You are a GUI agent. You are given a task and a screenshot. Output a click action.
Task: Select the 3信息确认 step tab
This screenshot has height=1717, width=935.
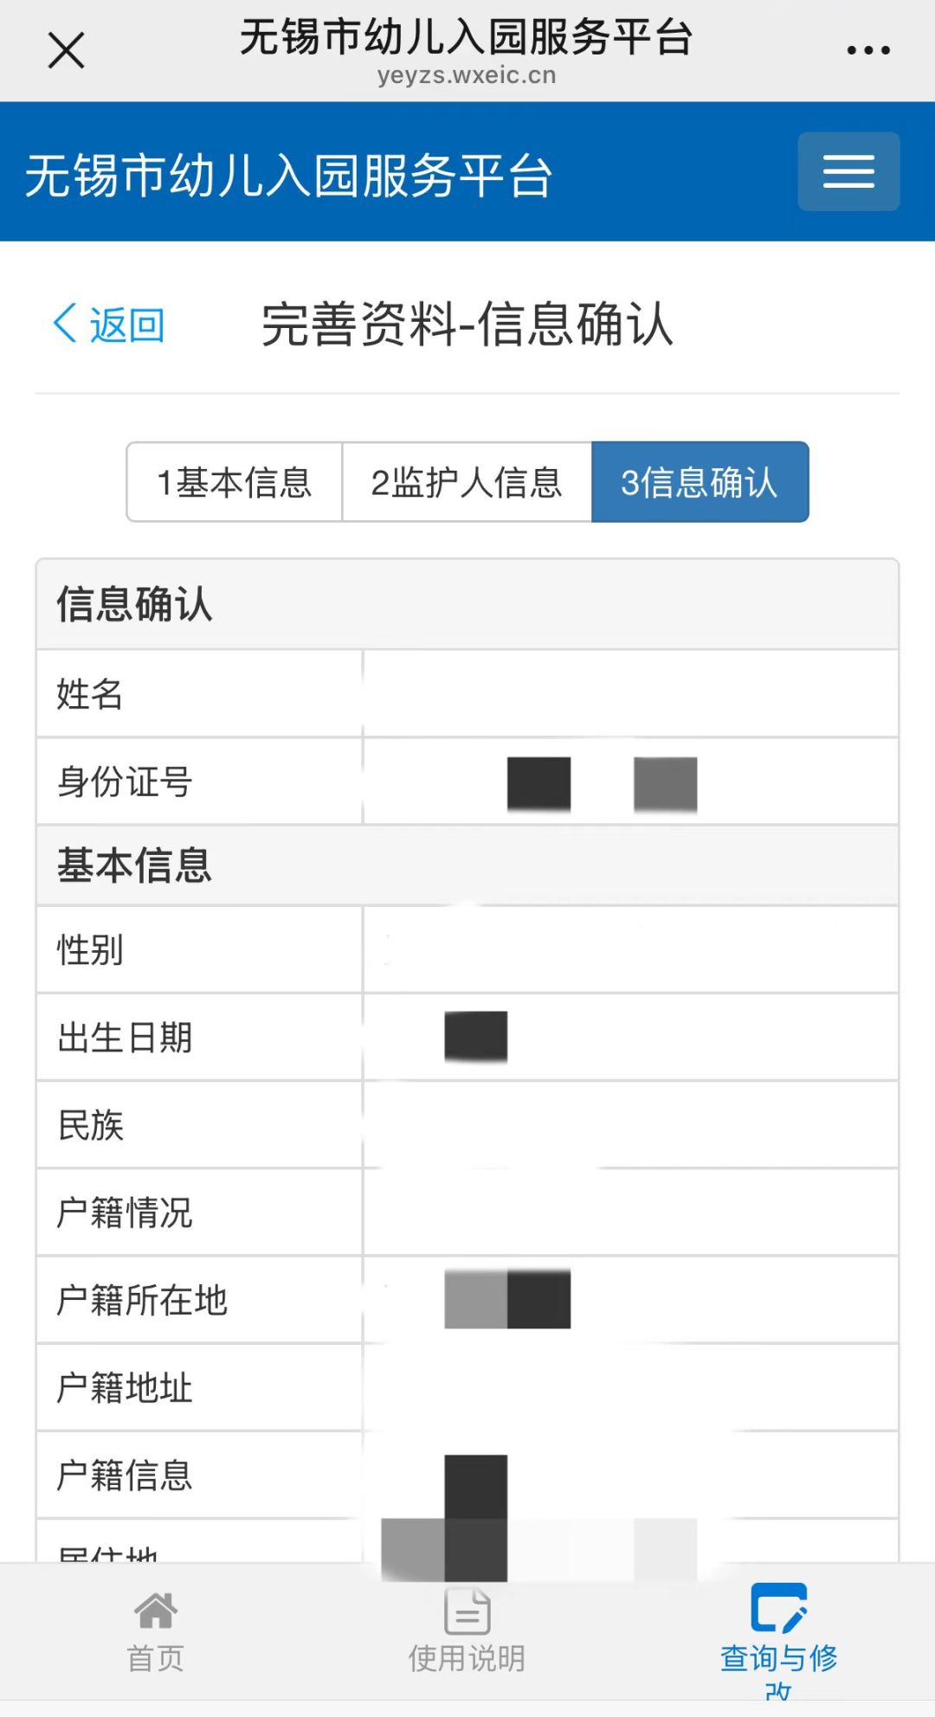coord(700,482)
